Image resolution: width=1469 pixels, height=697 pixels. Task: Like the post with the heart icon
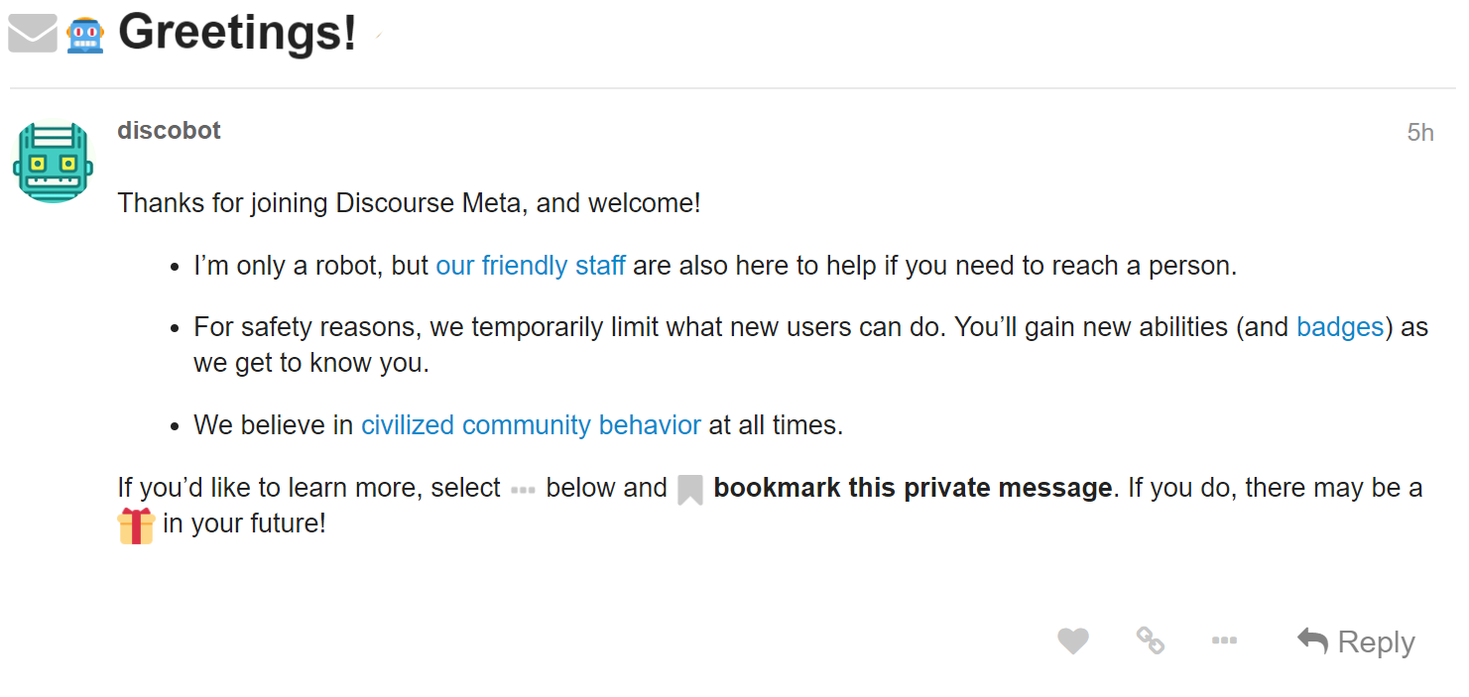[1072, 641]
